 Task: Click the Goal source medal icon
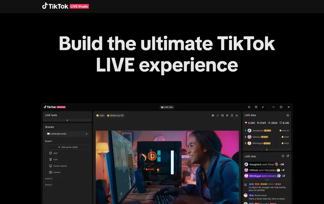pos(51,160)
